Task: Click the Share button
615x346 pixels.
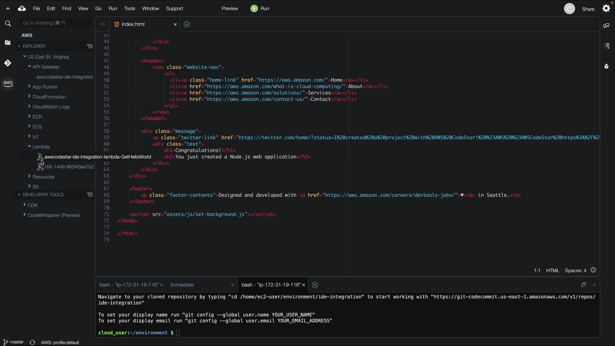Action: coord(588,9)
